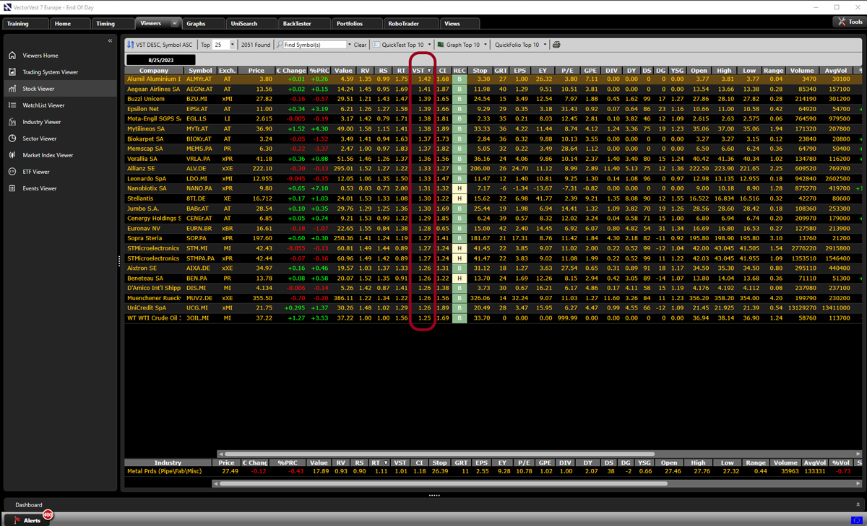
Task: Click the VST column sort arrow
Action: click(429, 71)
